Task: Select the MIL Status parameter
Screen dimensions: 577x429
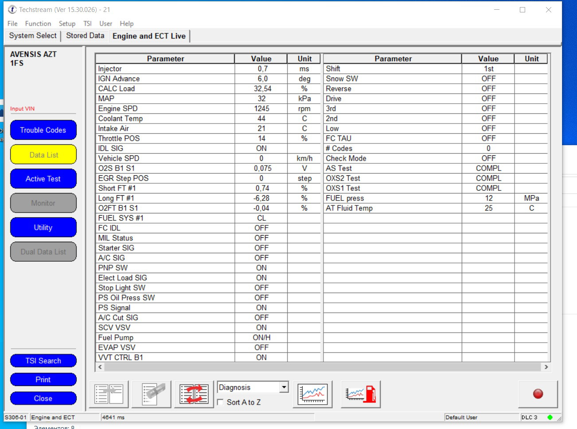Action: pyautogui.click(x=116, y=238)
